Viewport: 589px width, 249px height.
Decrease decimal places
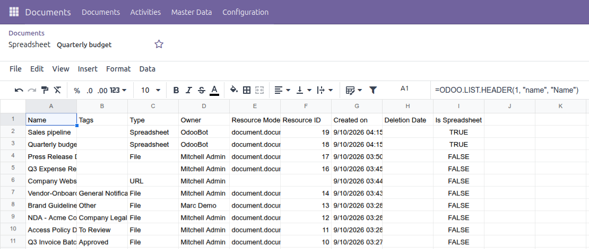[x=89, y=91]
